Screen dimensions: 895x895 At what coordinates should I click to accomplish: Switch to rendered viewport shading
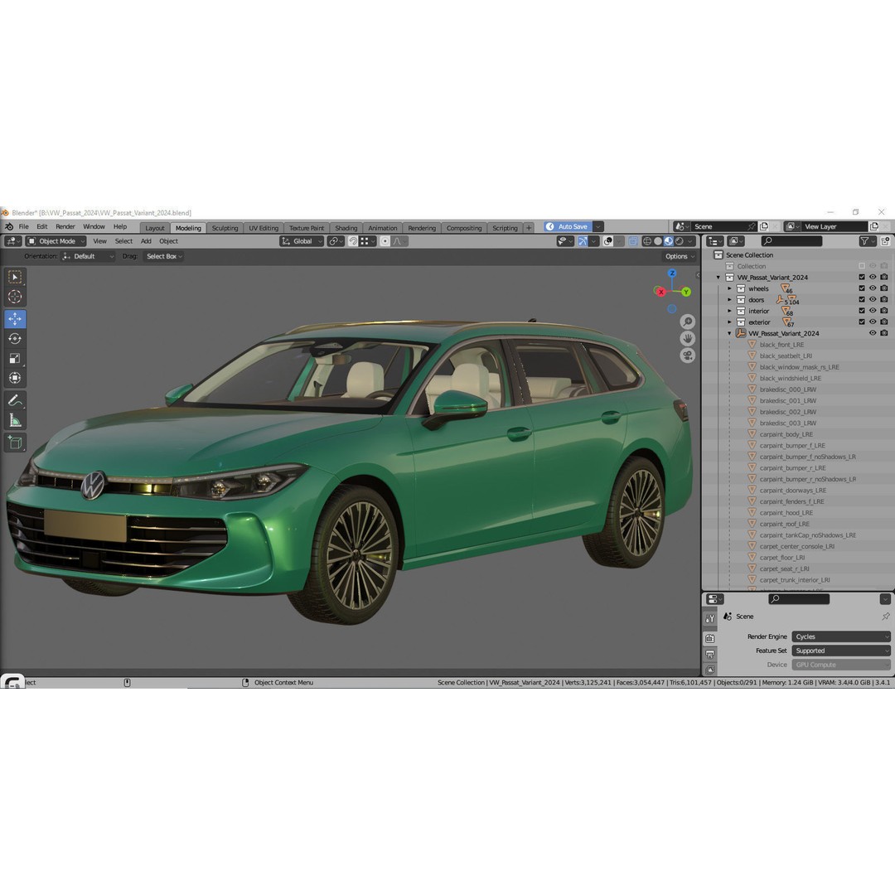(x=680, y=241)
